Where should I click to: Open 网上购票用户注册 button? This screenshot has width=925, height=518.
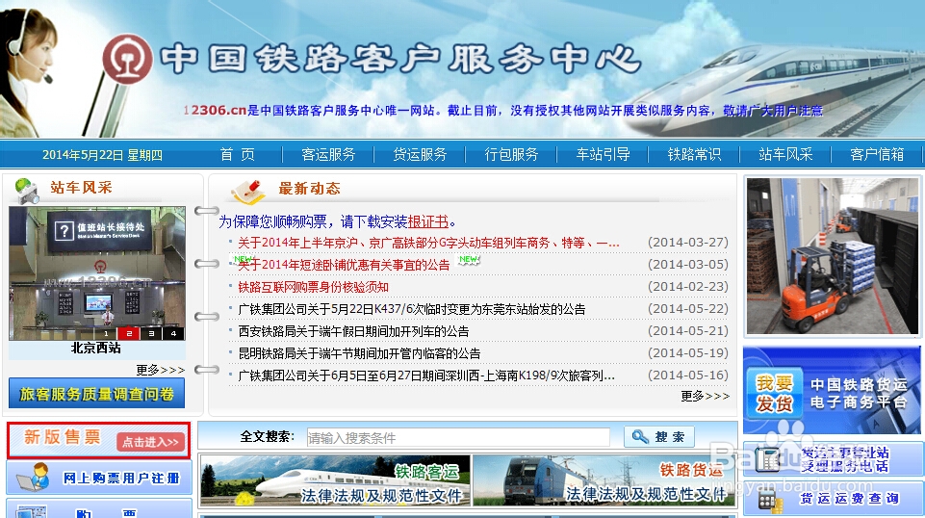click(99, 478)
